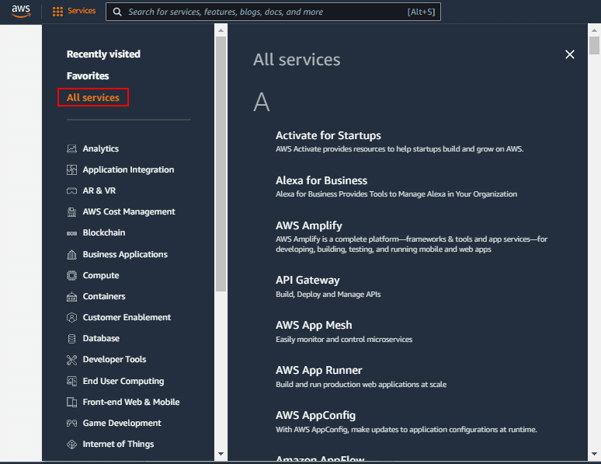Open the Customer Enablement category

click(127, 317)
